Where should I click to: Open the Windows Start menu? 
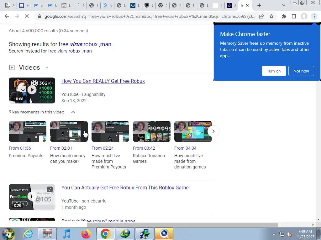pyautogui.click(x=8, y=234)
